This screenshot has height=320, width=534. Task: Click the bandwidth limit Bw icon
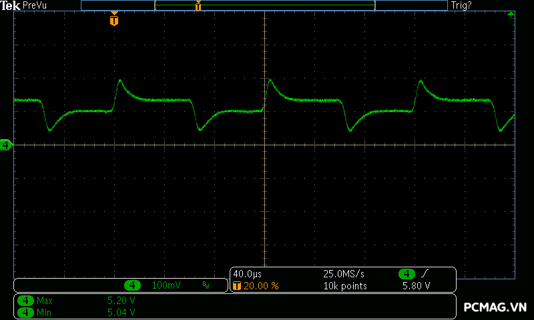[206, 285]
